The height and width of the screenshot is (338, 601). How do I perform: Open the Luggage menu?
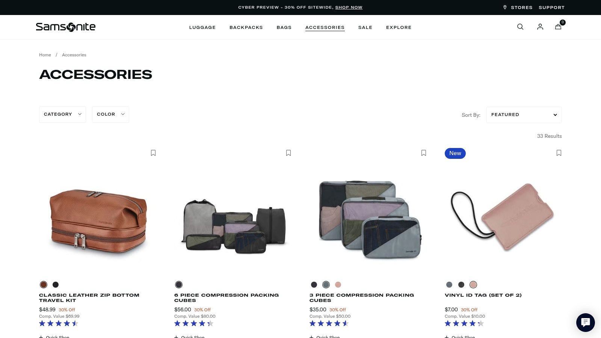[x=202, y=27]
